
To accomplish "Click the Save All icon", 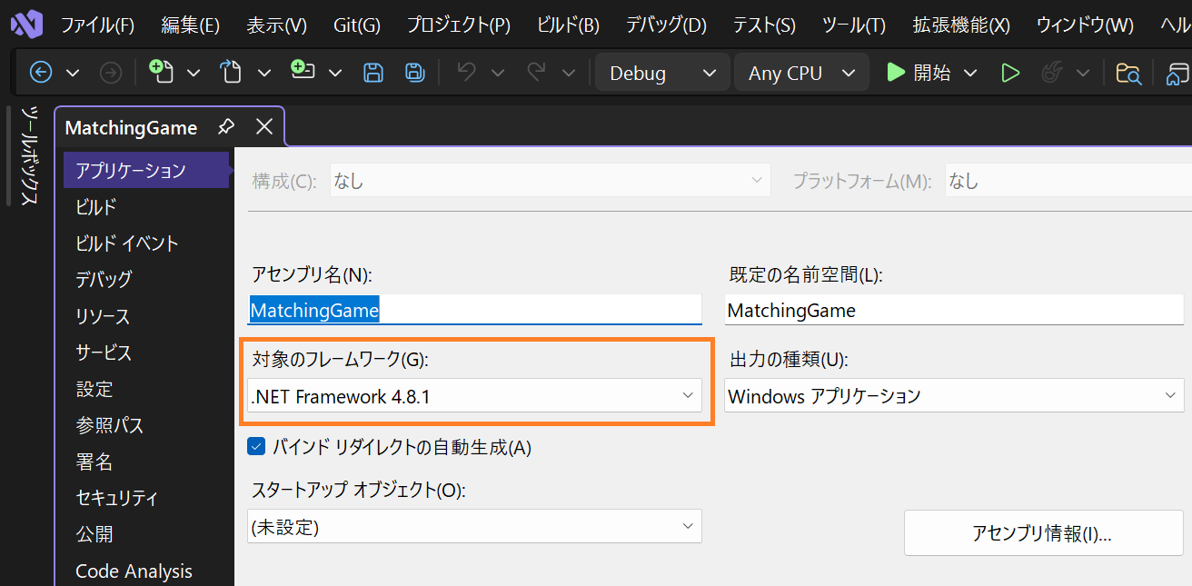I will pyautogui.click(x=414, y=73).
